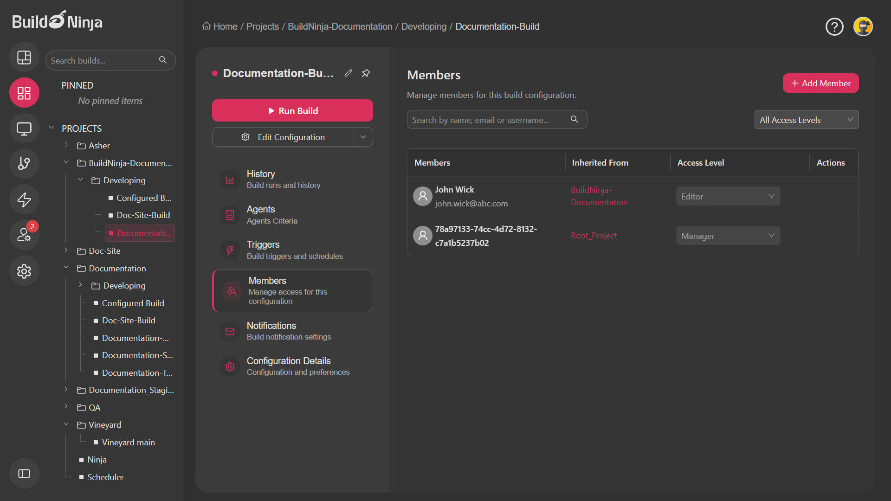The width and height of the screenshot is (891, 501).
Task: Open the dashboard panel icon
Action: pos(24,57)
